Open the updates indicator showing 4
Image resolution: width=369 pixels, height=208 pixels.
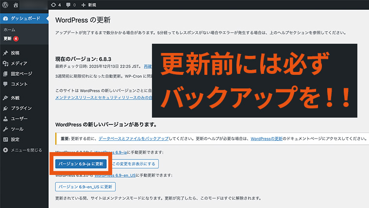(56, 5)
